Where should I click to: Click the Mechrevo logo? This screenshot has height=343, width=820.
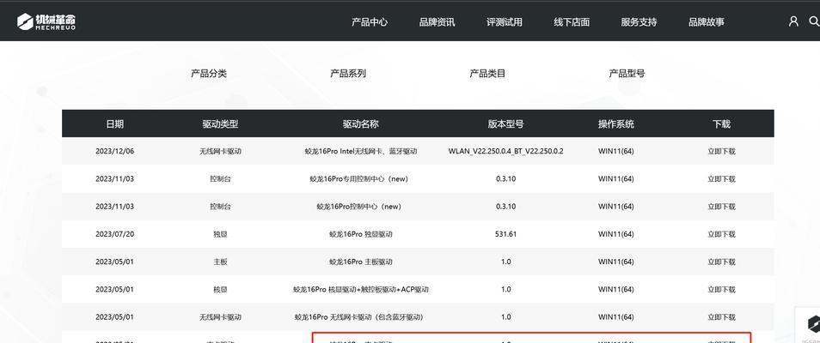(46, 21)
